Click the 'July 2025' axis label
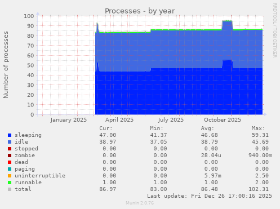Viewport: 280px width, 209px height. coord(171,120)
